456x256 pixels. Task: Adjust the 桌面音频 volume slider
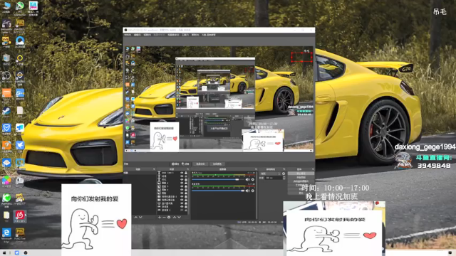pos(218,191)
